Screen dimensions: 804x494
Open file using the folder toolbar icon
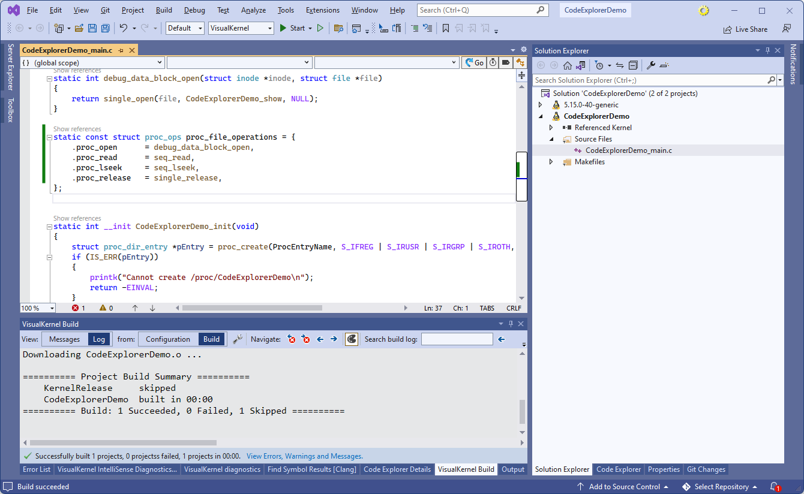tap(79, 28)
